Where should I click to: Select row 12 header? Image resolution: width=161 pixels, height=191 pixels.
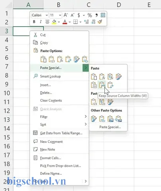(x=7, y=111)
